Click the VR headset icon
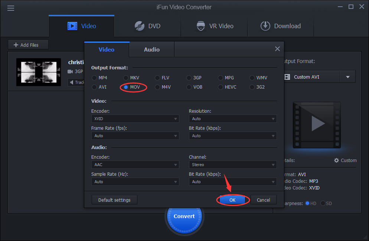The width and height of the screenshot is (369, 241). pyautogui.click(x=201, y=26)
